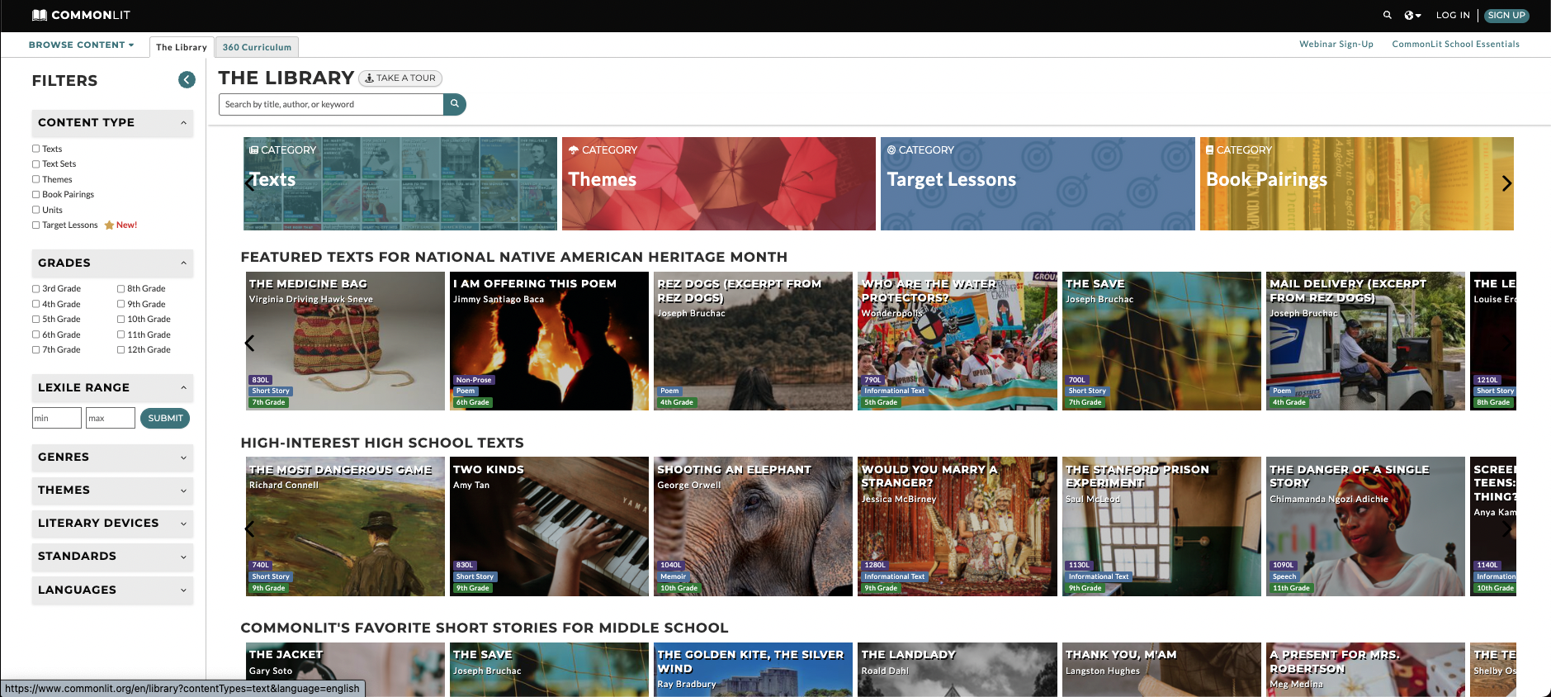Open Would You Marry a Stranger card
The height and width of the screenshot is (697, 1551).
point(958,527)
